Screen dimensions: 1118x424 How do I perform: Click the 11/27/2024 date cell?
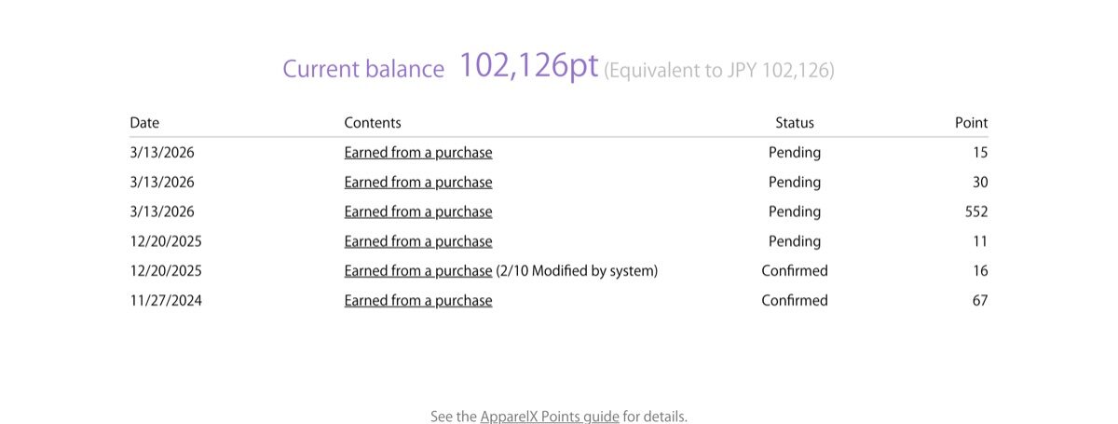pyautogui.click(x=166, y=301)
